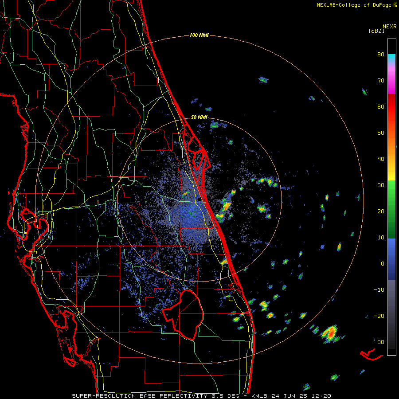Viewport: 399px width, 399px height.
Task: Select the -30 value on dBZ scale
Action: pos(379,342)
